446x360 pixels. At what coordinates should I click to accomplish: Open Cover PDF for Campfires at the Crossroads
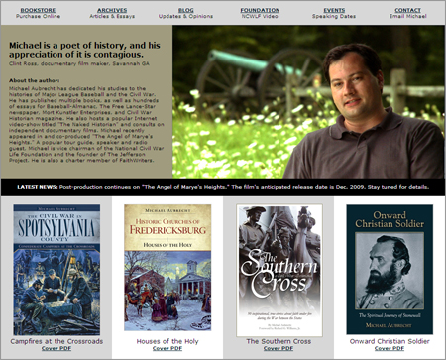point(56,348)
